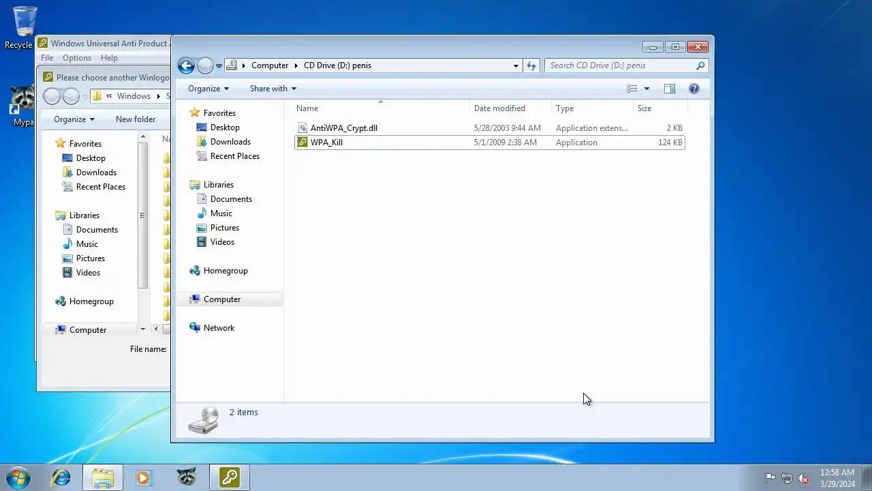Toggle the preview pane button
872x491 pixels.
[670, 89]
